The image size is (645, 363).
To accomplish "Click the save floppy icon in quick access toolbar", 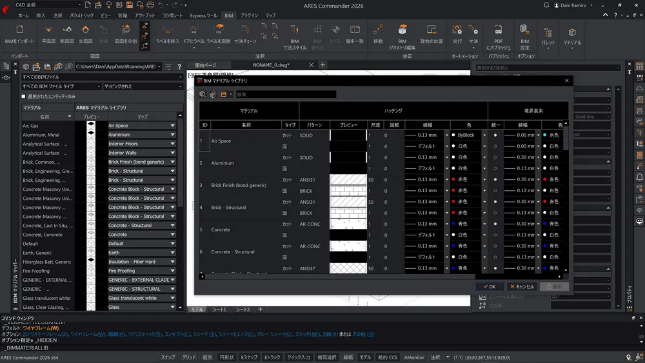I will [x=130, y=5].
